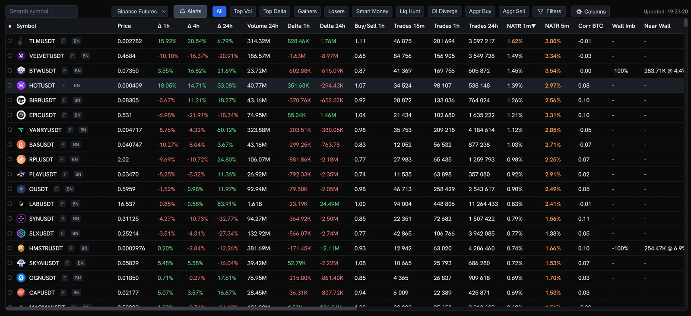The width and height of the screenshot is (691, 316).
Task: Click the Search symbol input field
Action: click(42, 11)
